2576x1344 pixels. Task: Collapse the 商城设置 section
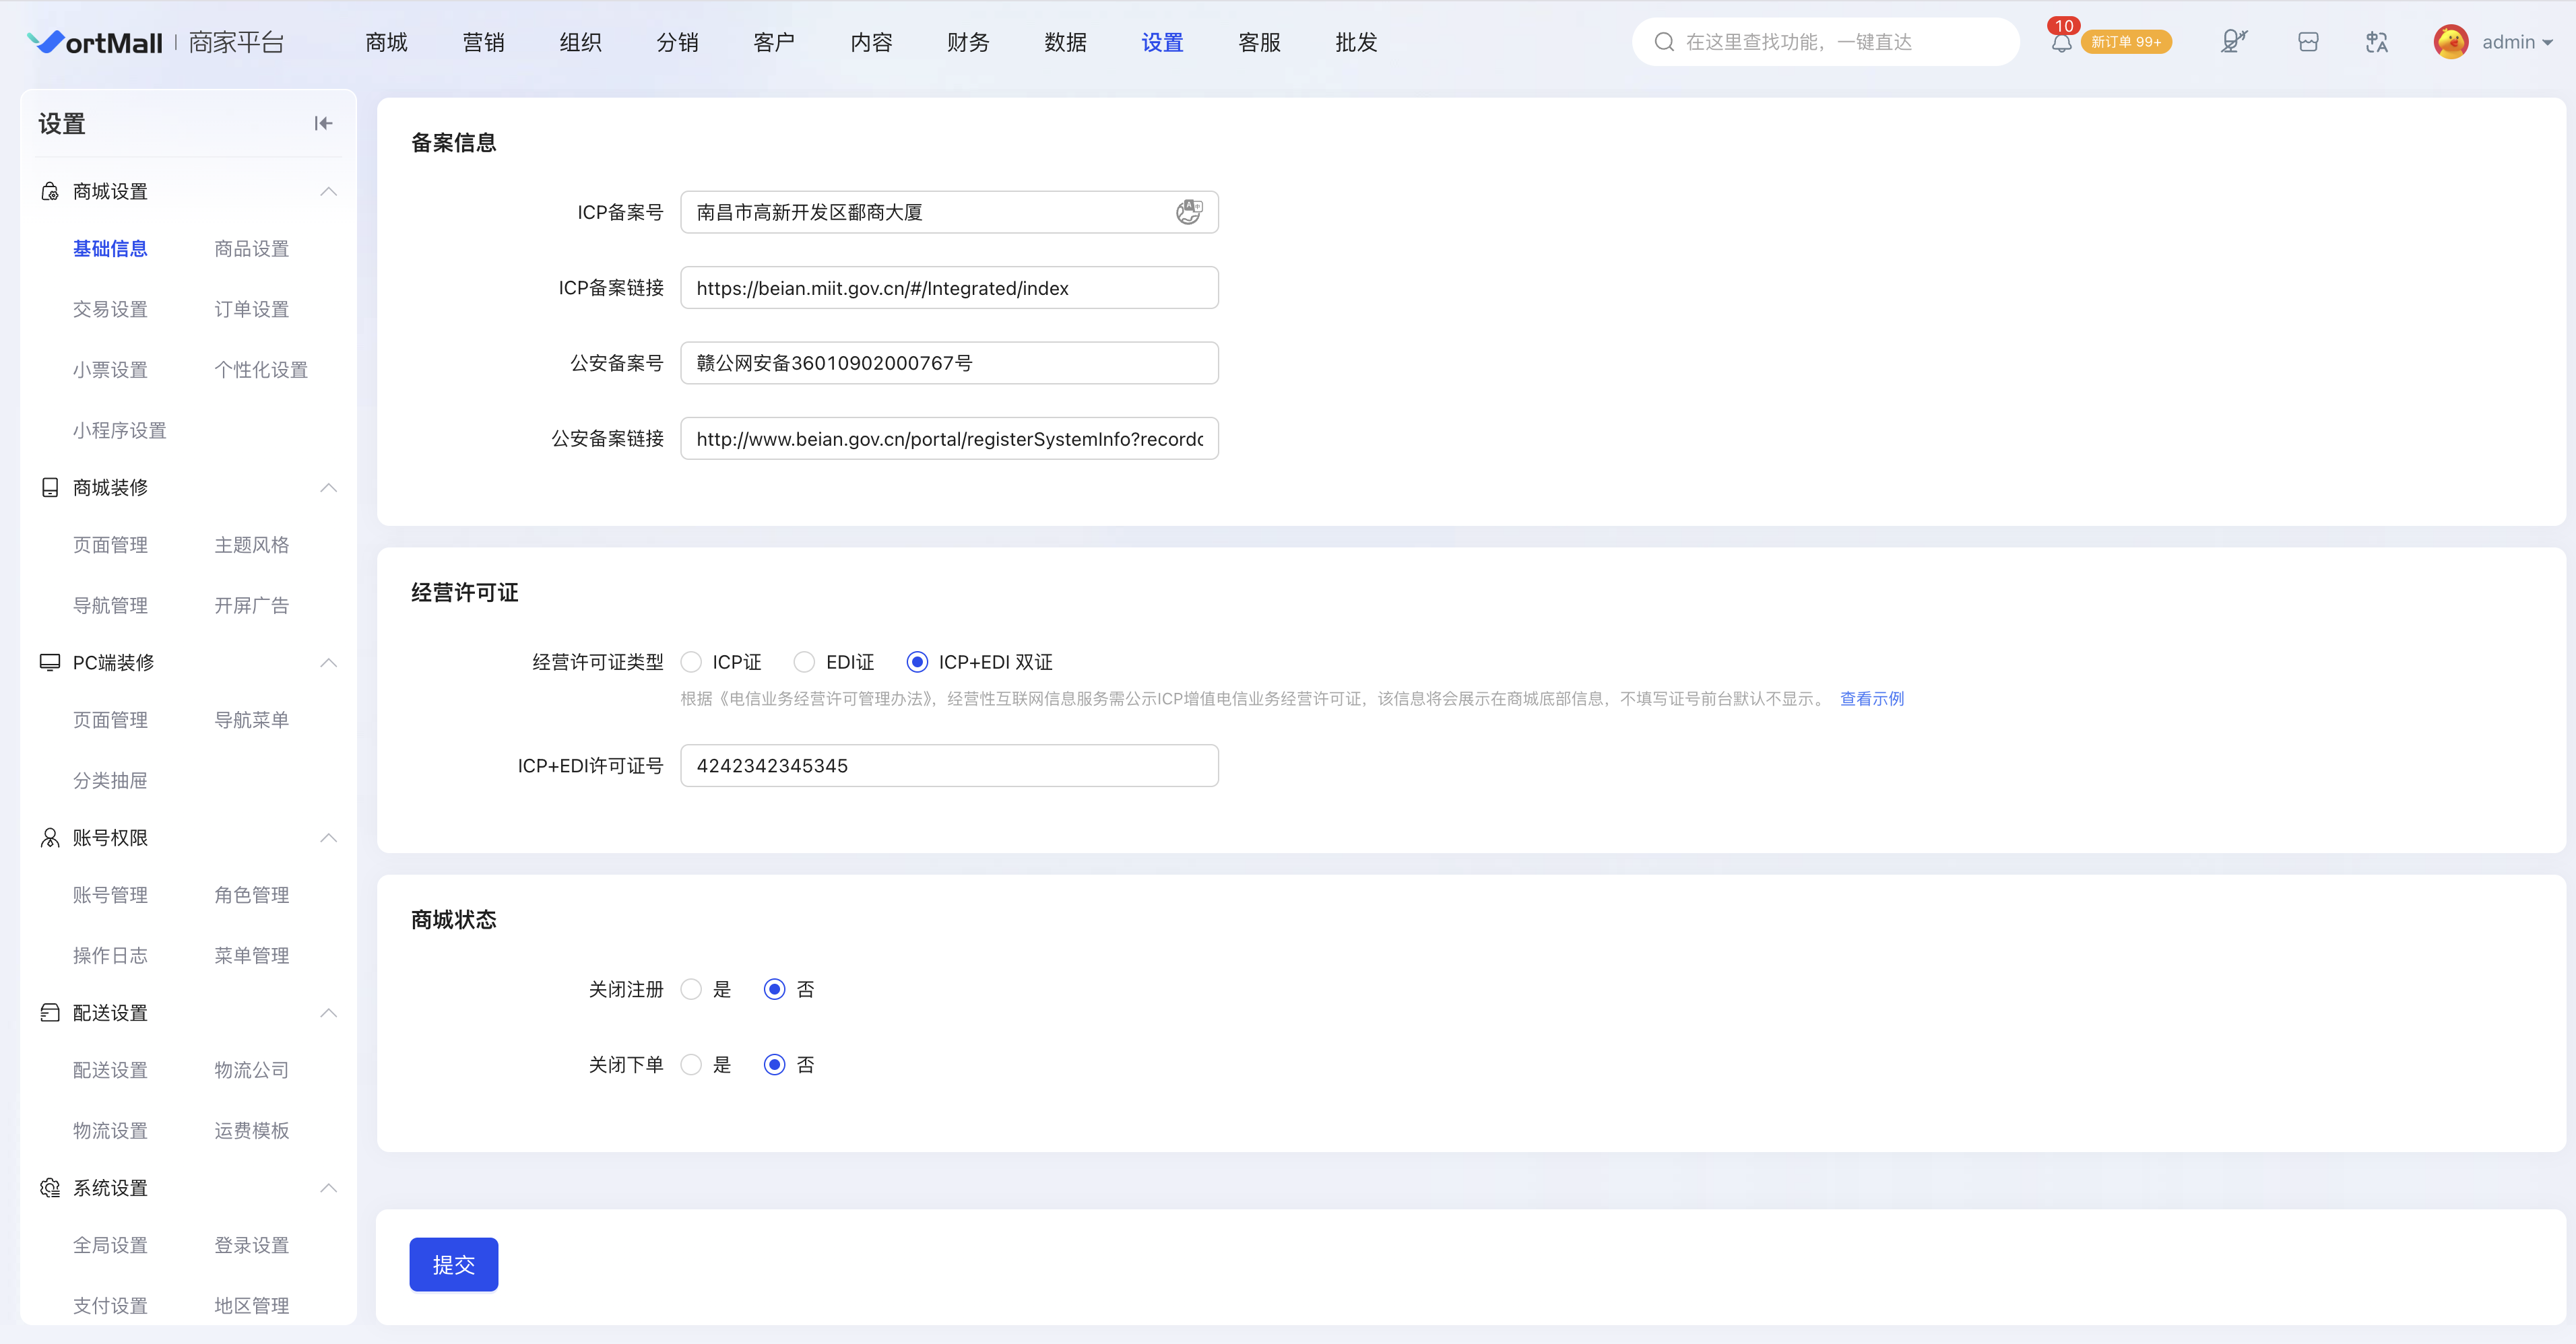[328, 191]
